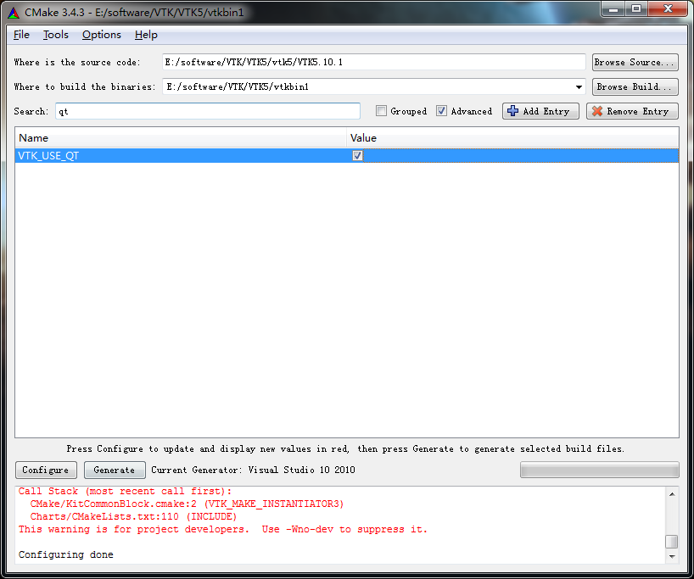This screenshot has height=579, width=694.
Task: Click the 'This warning is for project developers' line
Action: [x=222, y=529]
